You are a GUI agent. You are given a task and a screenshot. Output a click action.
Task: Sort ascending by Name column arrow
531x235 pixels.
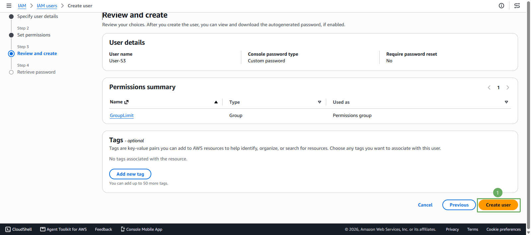[216, 102]
